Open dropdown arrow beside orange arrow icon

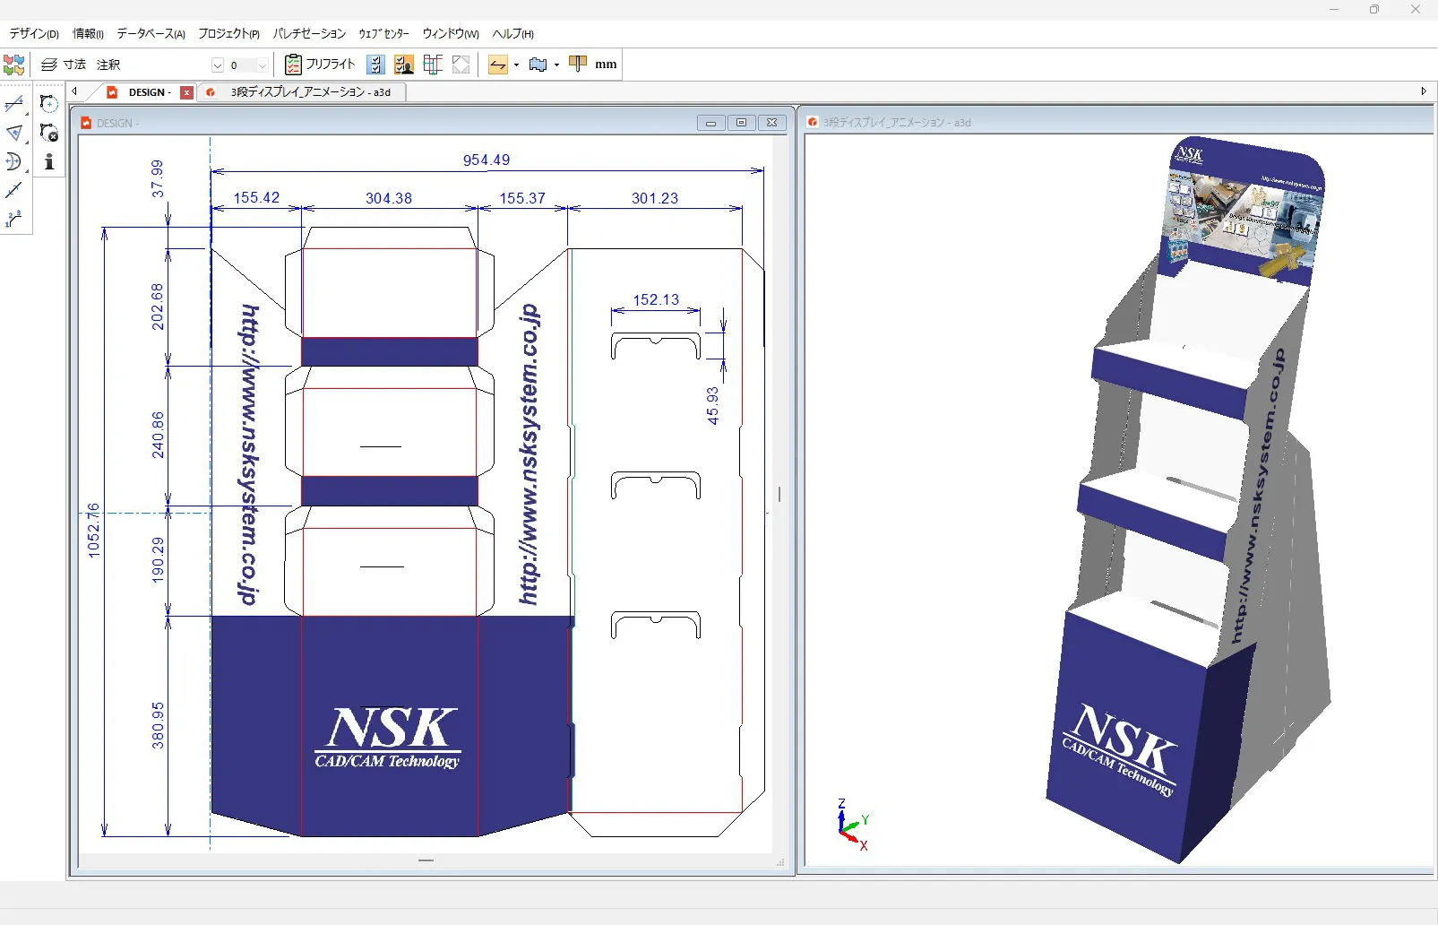517,65
